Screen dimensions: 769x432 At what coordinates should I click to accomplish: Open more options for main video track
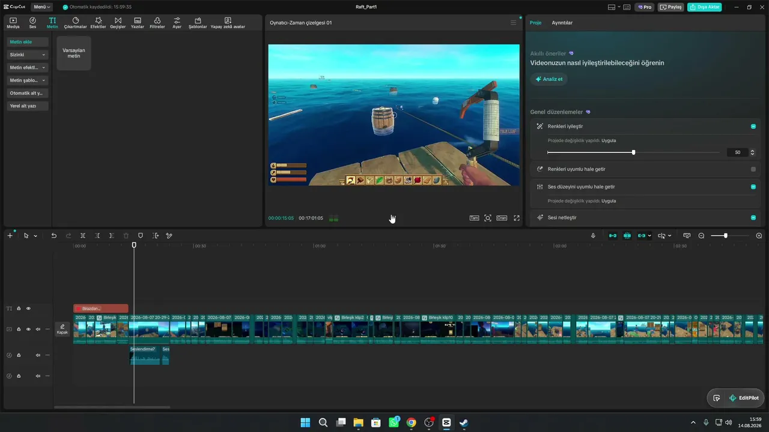coord(47,329)
